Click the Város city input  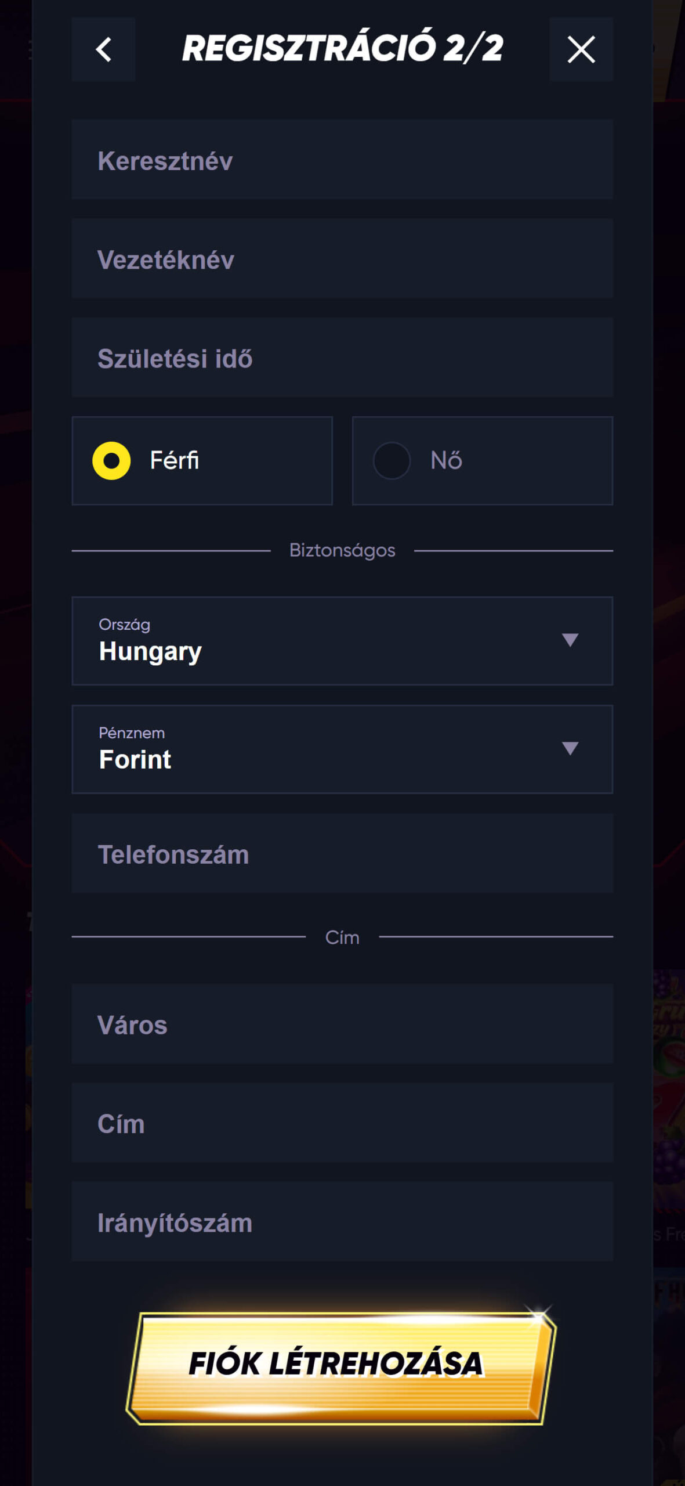342,1025
